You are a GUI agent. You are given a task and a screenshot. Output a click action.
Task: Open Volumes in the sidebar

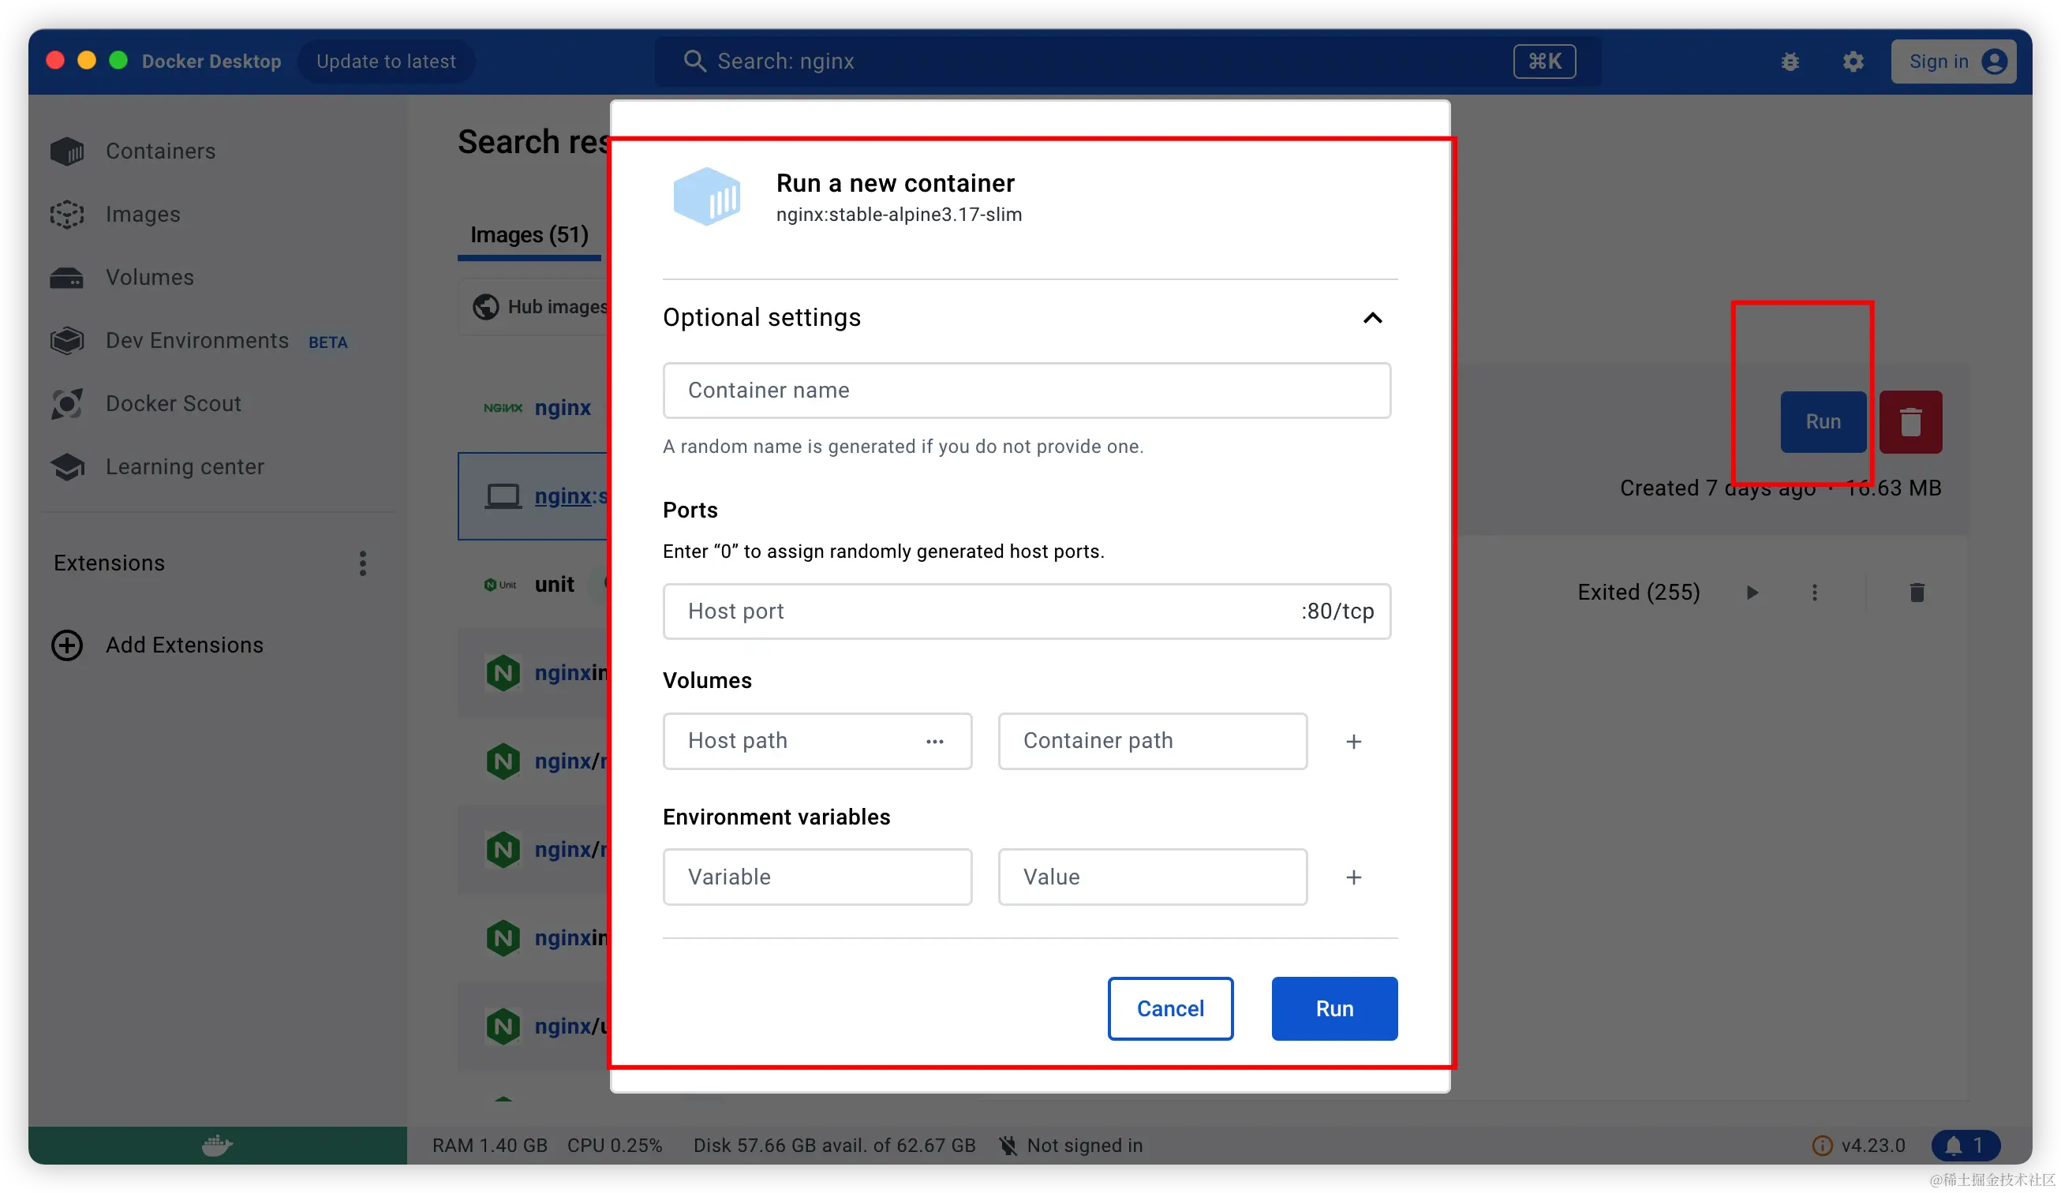(150, 278)
